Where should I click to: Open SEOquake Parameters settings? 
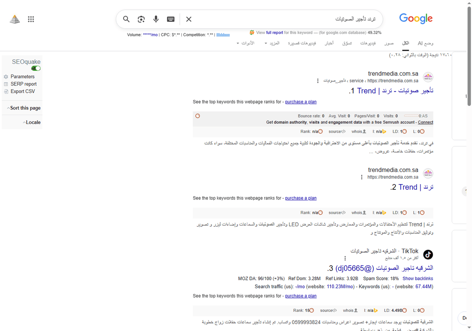pyautogui.click(x=23, y=76)
